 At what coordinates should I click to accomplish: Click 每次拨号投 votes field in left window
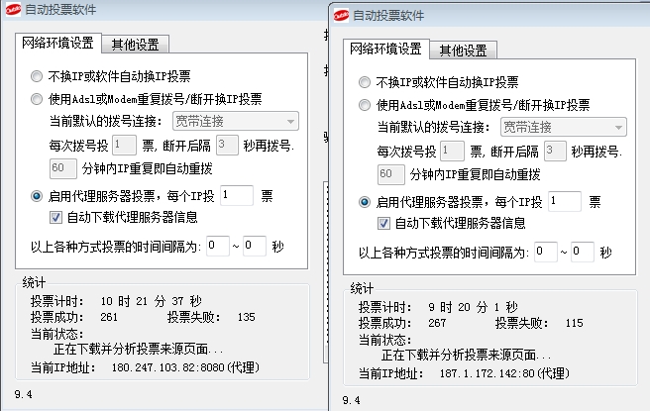[x=124, y=145]
